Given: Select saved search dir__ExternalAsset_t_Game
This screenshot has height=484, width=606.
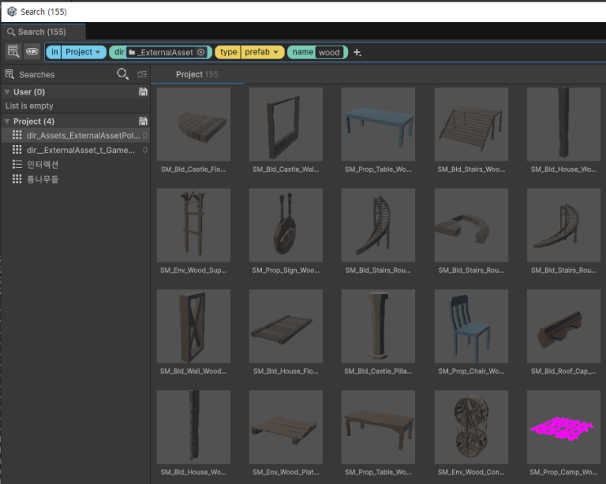Looking at the screenshot, I should 82,150.
